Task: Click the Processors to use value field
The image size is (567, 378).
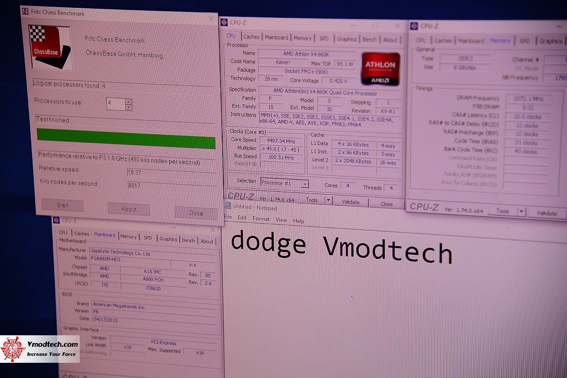Action: tap(116, 104)
